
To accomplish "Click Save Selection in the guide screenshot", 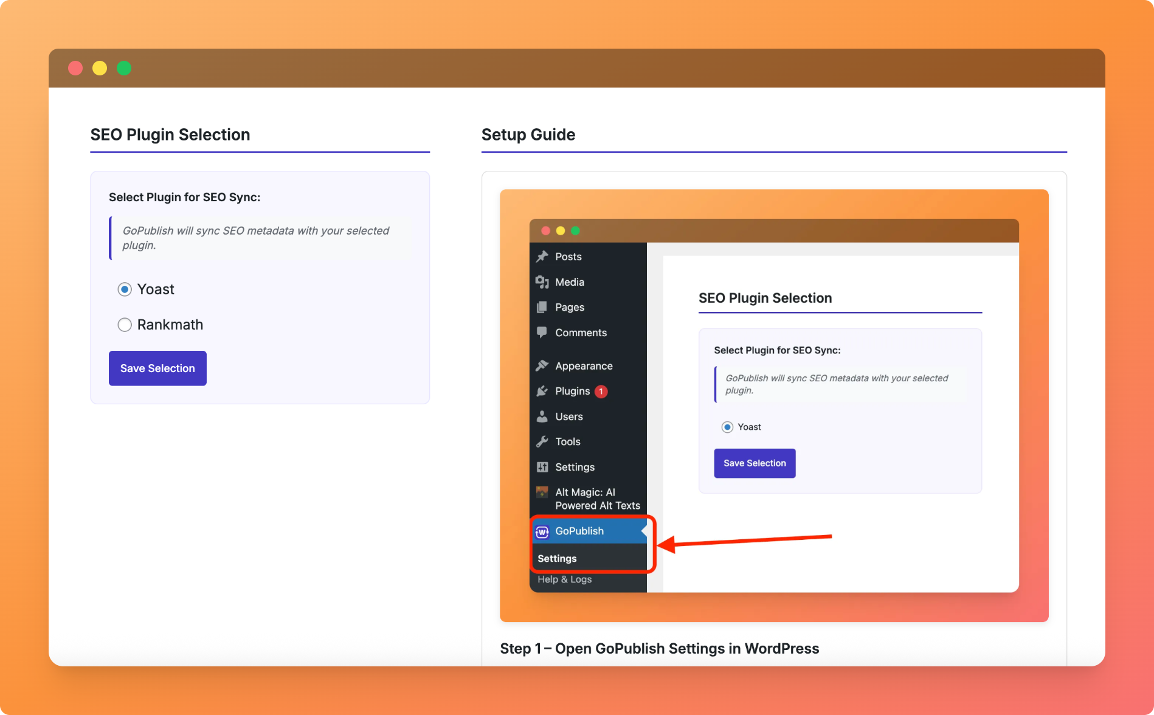I will tap(755, 463).
